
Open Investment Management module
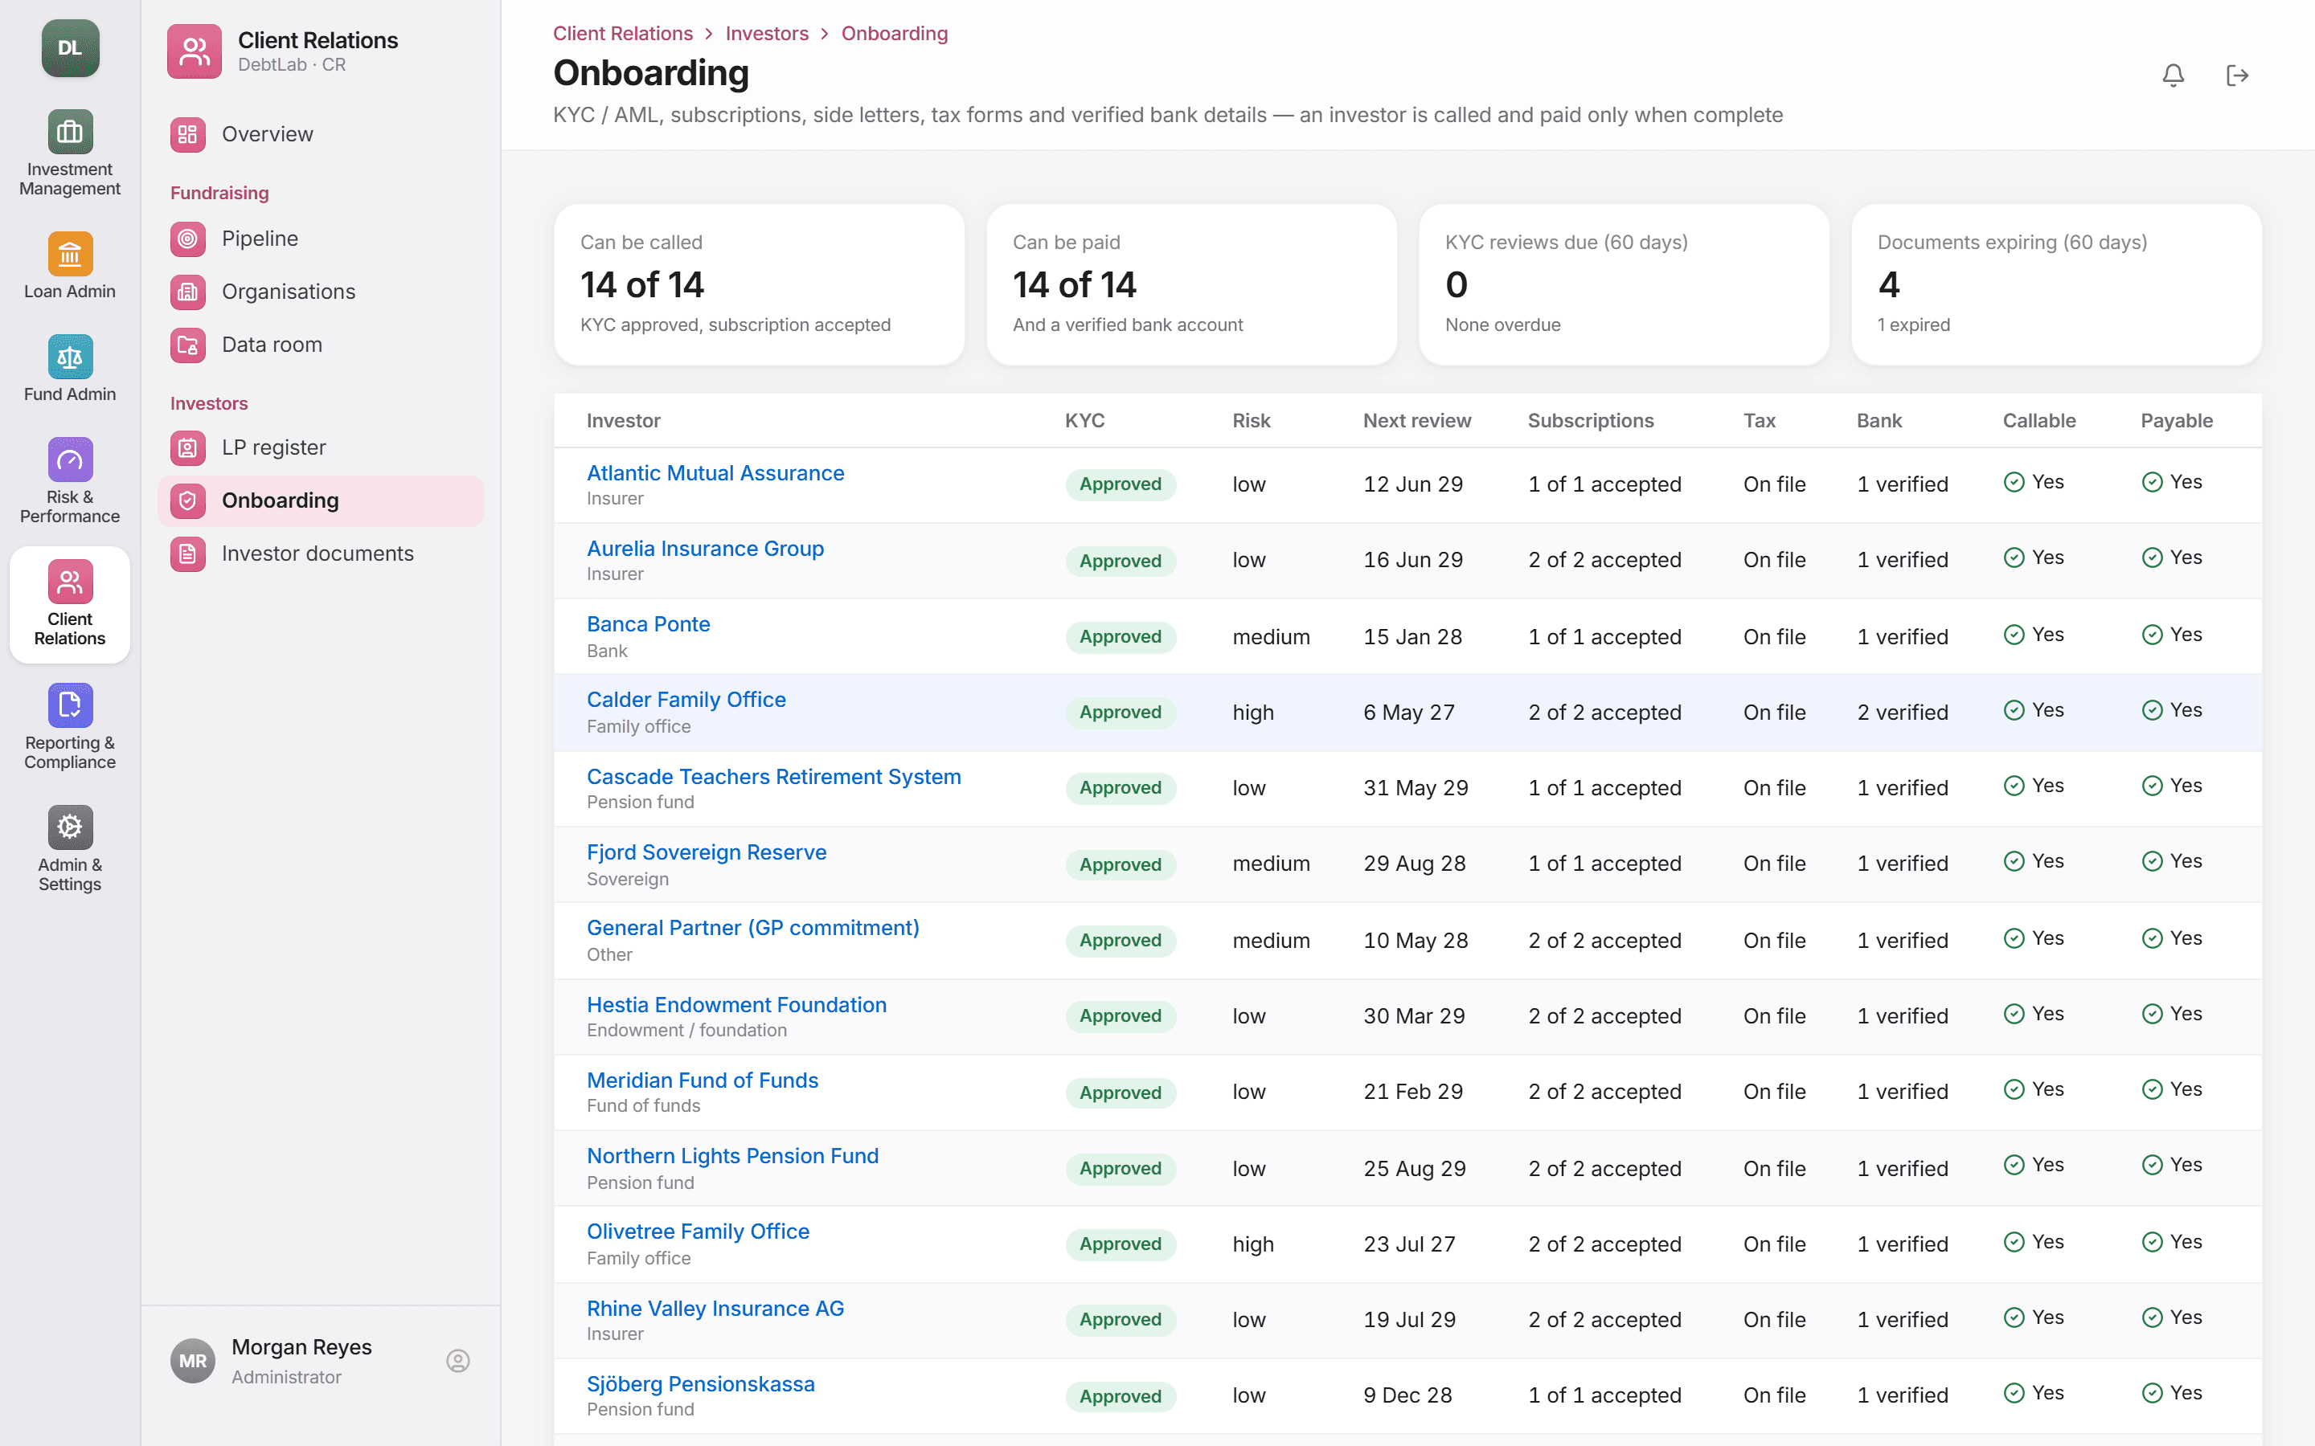click(70, 153)
